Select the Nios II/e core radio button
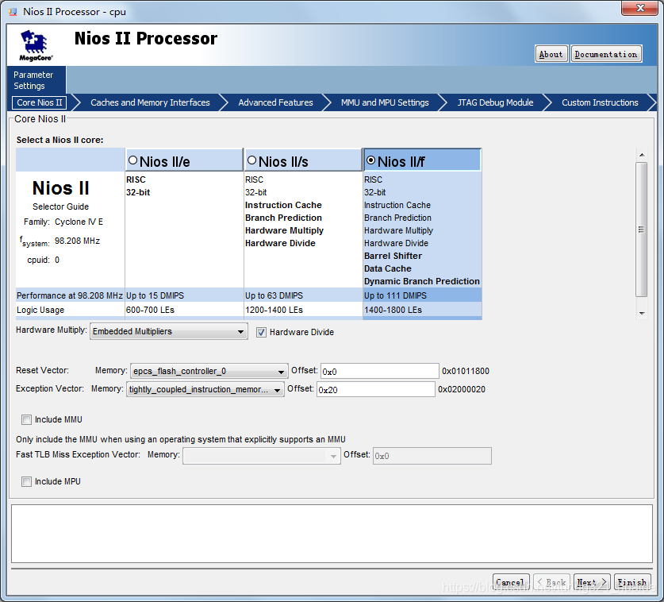Viewport: 664px width, 602px height. point(132,160)
